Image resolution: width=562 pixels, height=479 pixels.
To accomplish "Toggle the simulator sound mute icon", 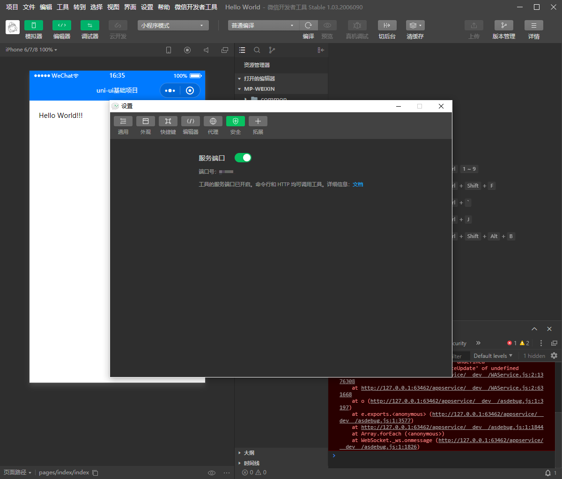I will pyautogui.click(x=206, y=50).
